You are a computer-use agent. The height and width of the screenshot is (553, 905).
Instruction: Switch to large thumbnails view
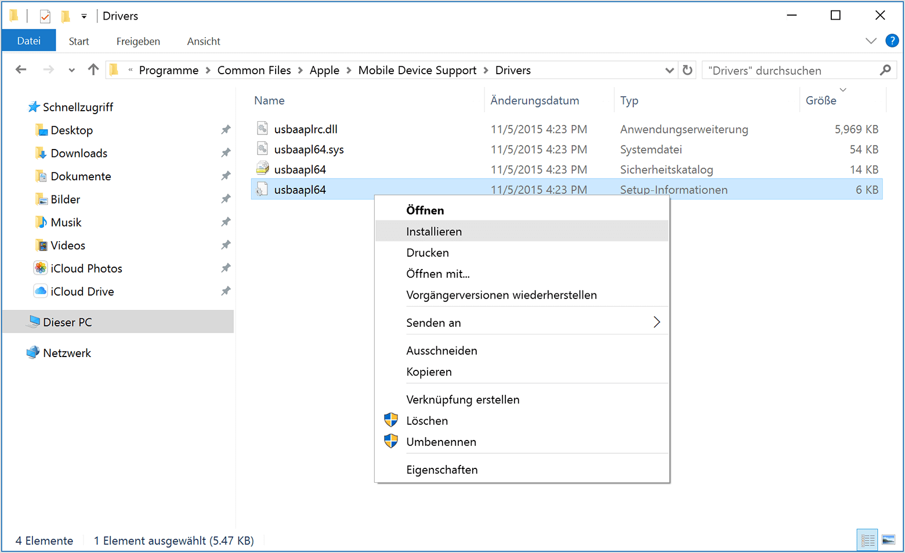(888, 540)
